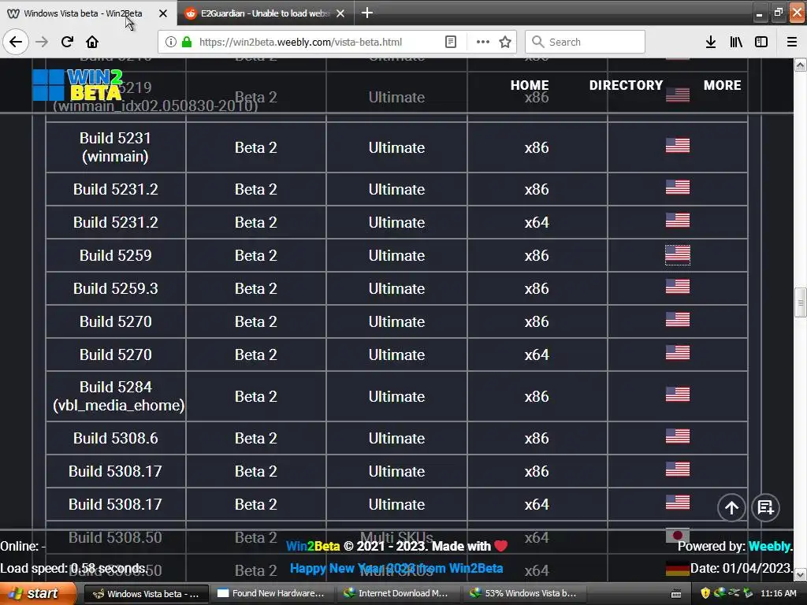The image size is (807, 605).
Task: Go to the browser Home page
Action: (92, 42)
